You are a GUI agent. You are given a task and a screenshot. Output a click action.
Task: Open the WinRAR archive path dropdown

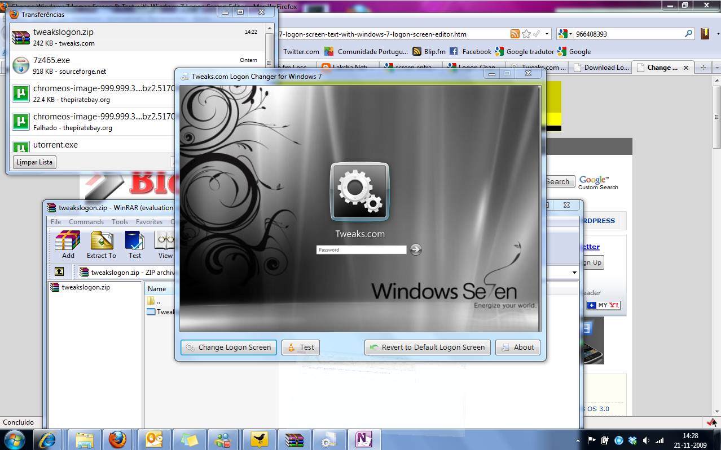[574, 273]
